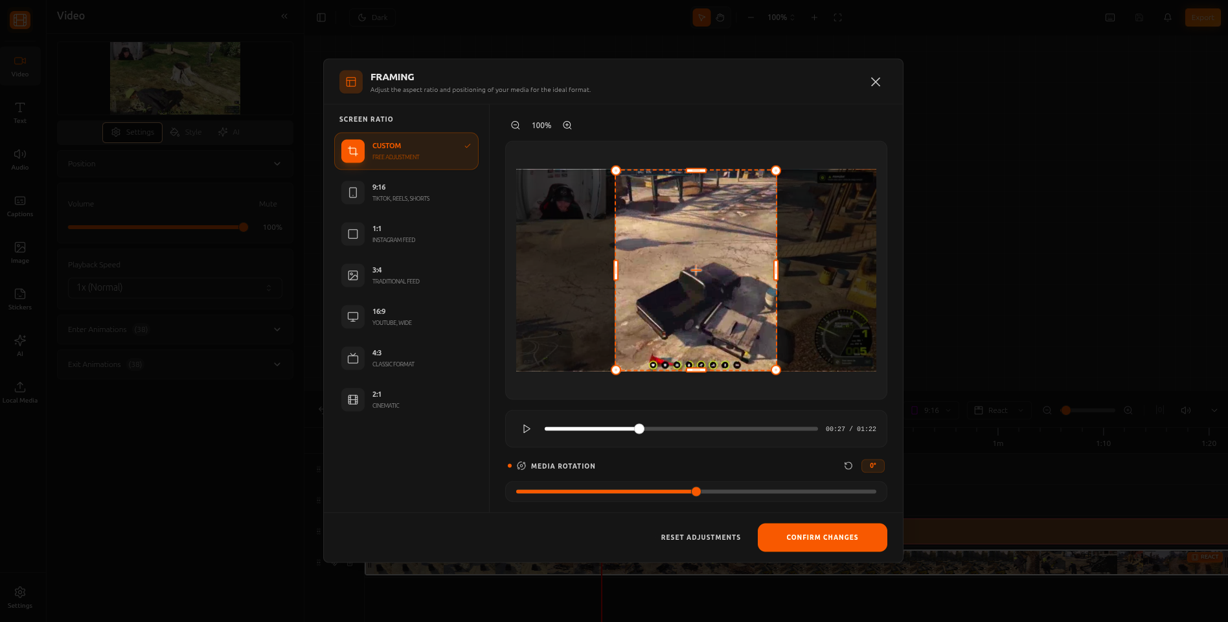Switch to the AI tab in Video settings
This screenshot has width=1228, height=622.
(228, 132)
